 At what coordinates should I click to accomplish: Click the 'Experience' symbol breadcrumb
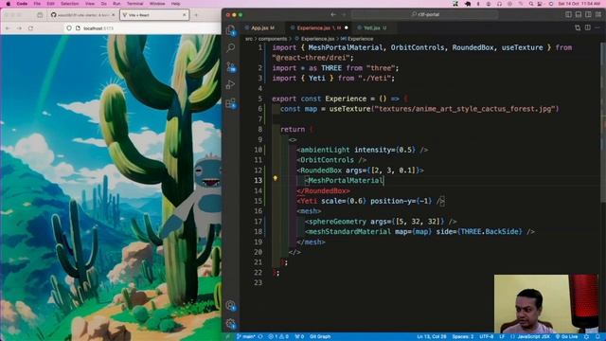tap(360, 39)
